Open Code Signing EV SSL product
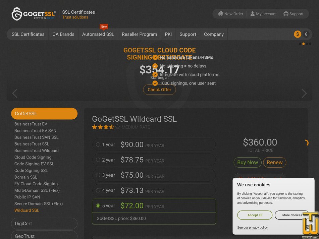 [x=34, y=164]
